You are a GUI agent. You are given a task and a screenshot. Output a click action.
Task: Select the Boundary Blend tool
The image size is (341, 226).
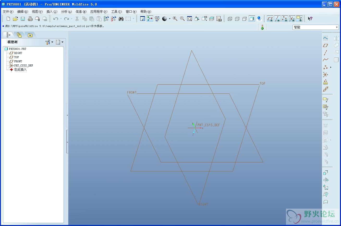coord(325,195)
